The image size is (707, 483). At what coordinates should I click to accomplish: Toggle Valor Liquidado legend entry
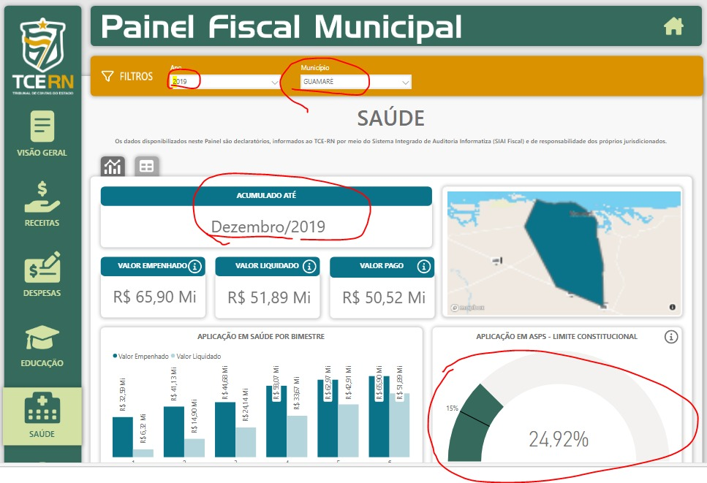point(196,357)
